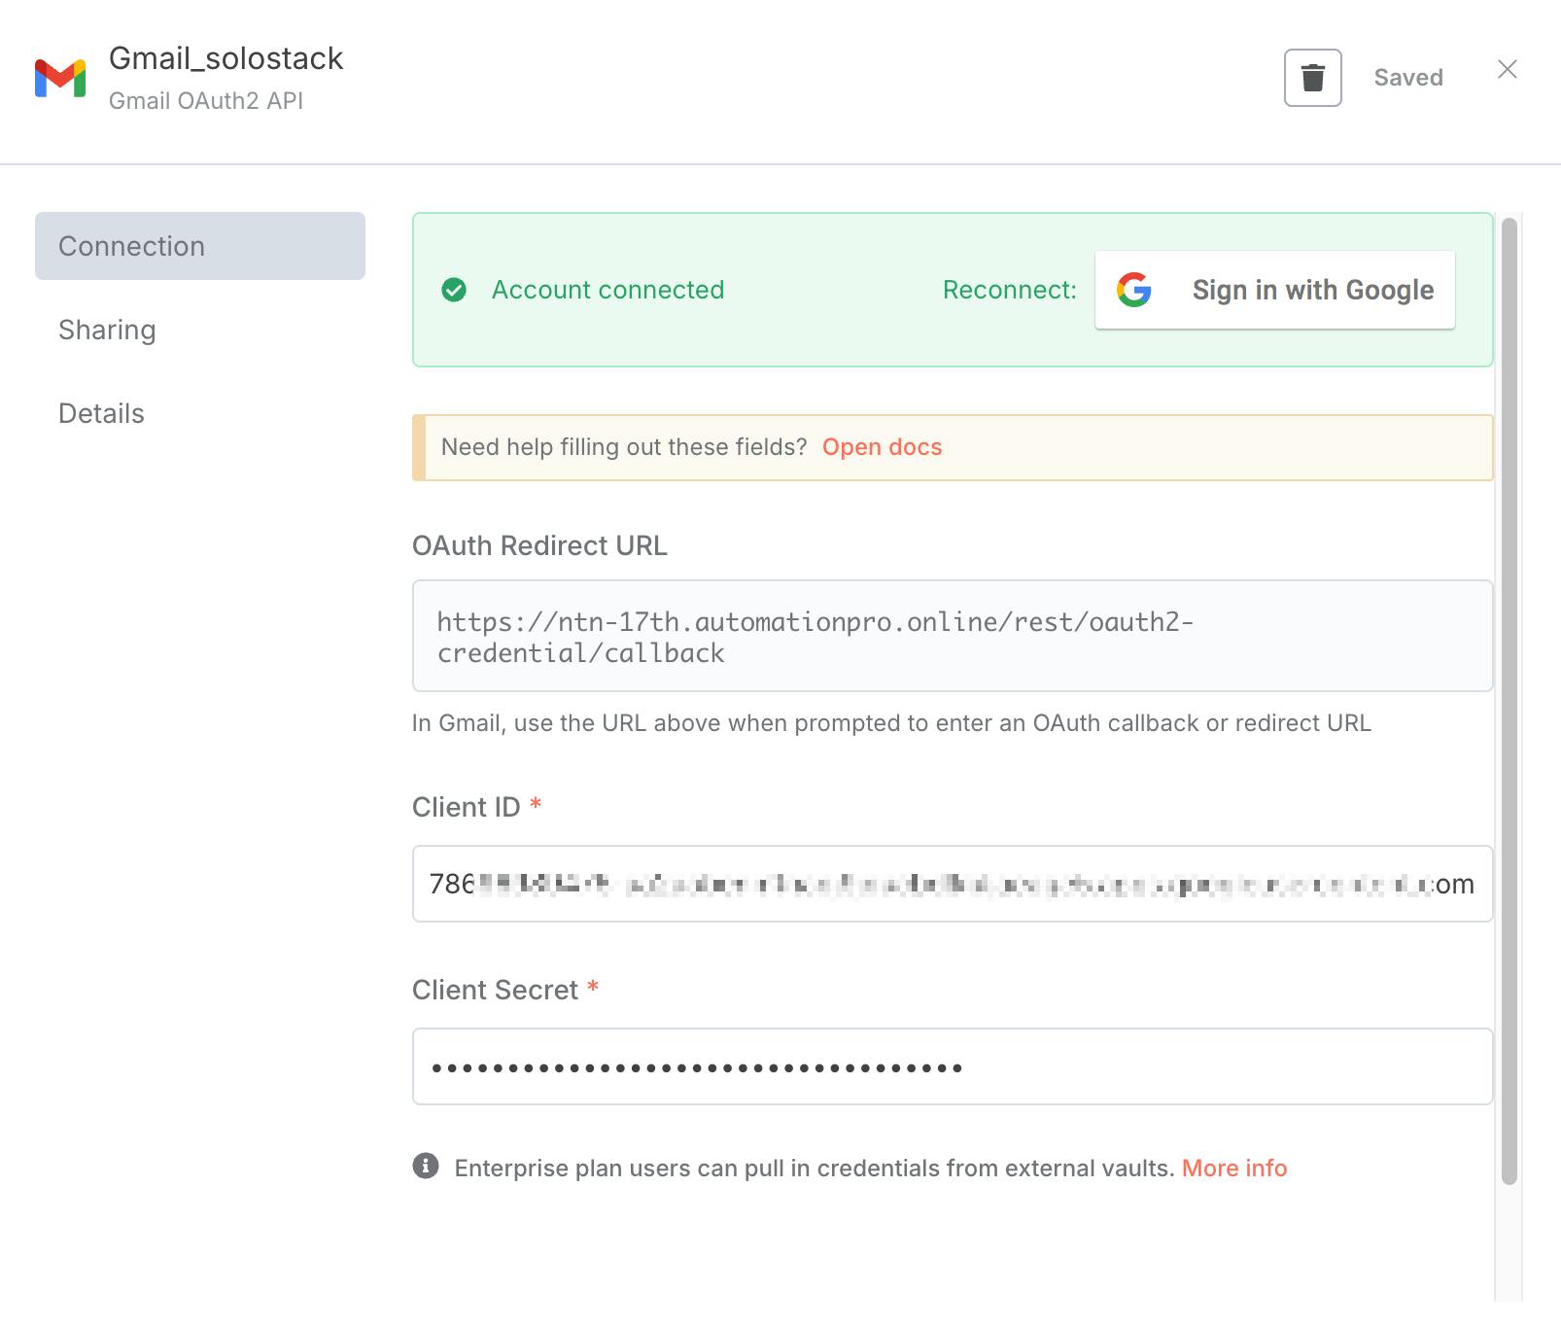Click the Gmail logo icon

60,78
